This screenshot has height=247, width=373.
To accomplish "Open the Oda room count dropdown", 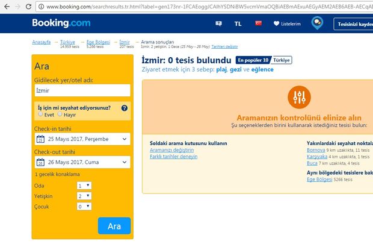I will pyautogui.click(x=84, y=186).
